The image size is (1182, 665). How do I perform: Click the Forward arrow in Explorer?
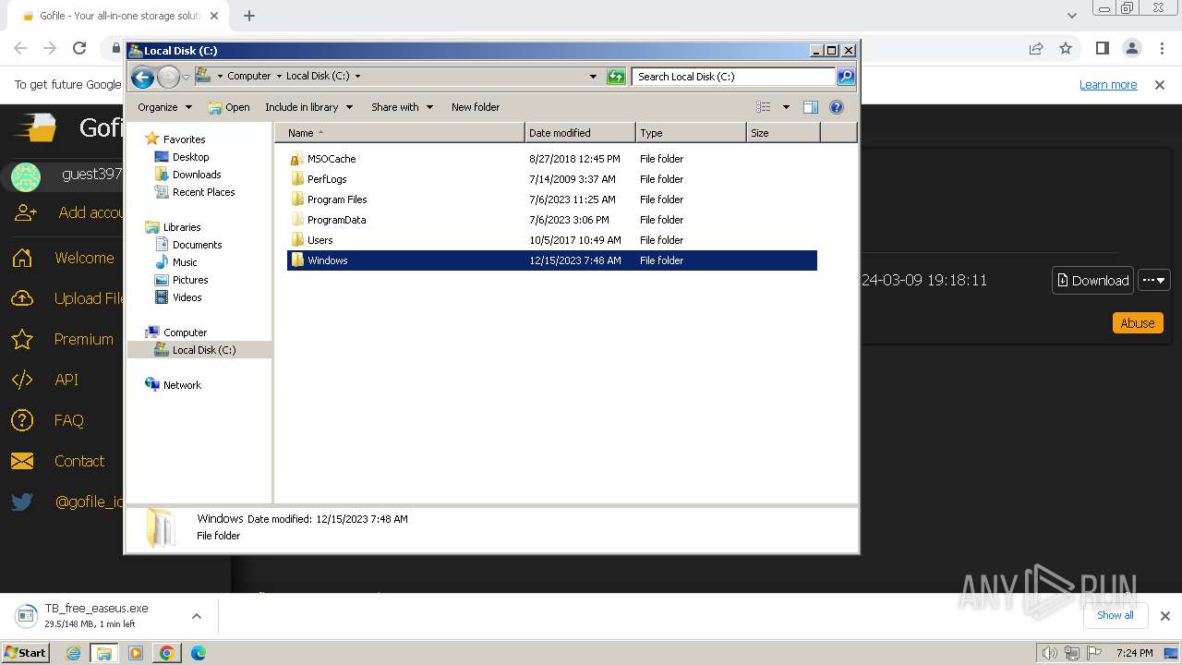click(168, 77)
